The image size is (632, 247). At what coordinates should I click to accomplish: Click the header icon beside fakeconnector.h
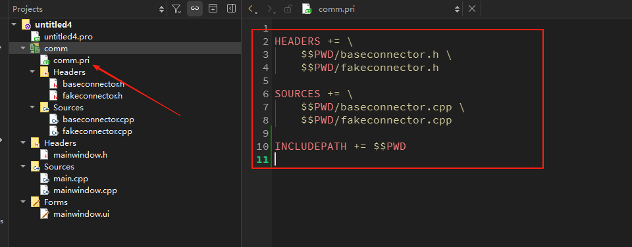[54, 96]
